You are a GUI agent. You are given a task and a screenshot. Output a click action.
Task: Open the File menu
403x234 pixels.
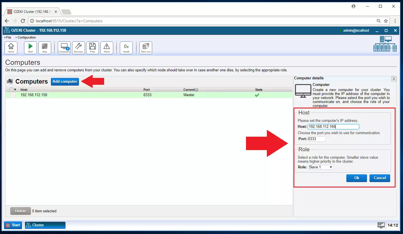[x=9, y=37]
